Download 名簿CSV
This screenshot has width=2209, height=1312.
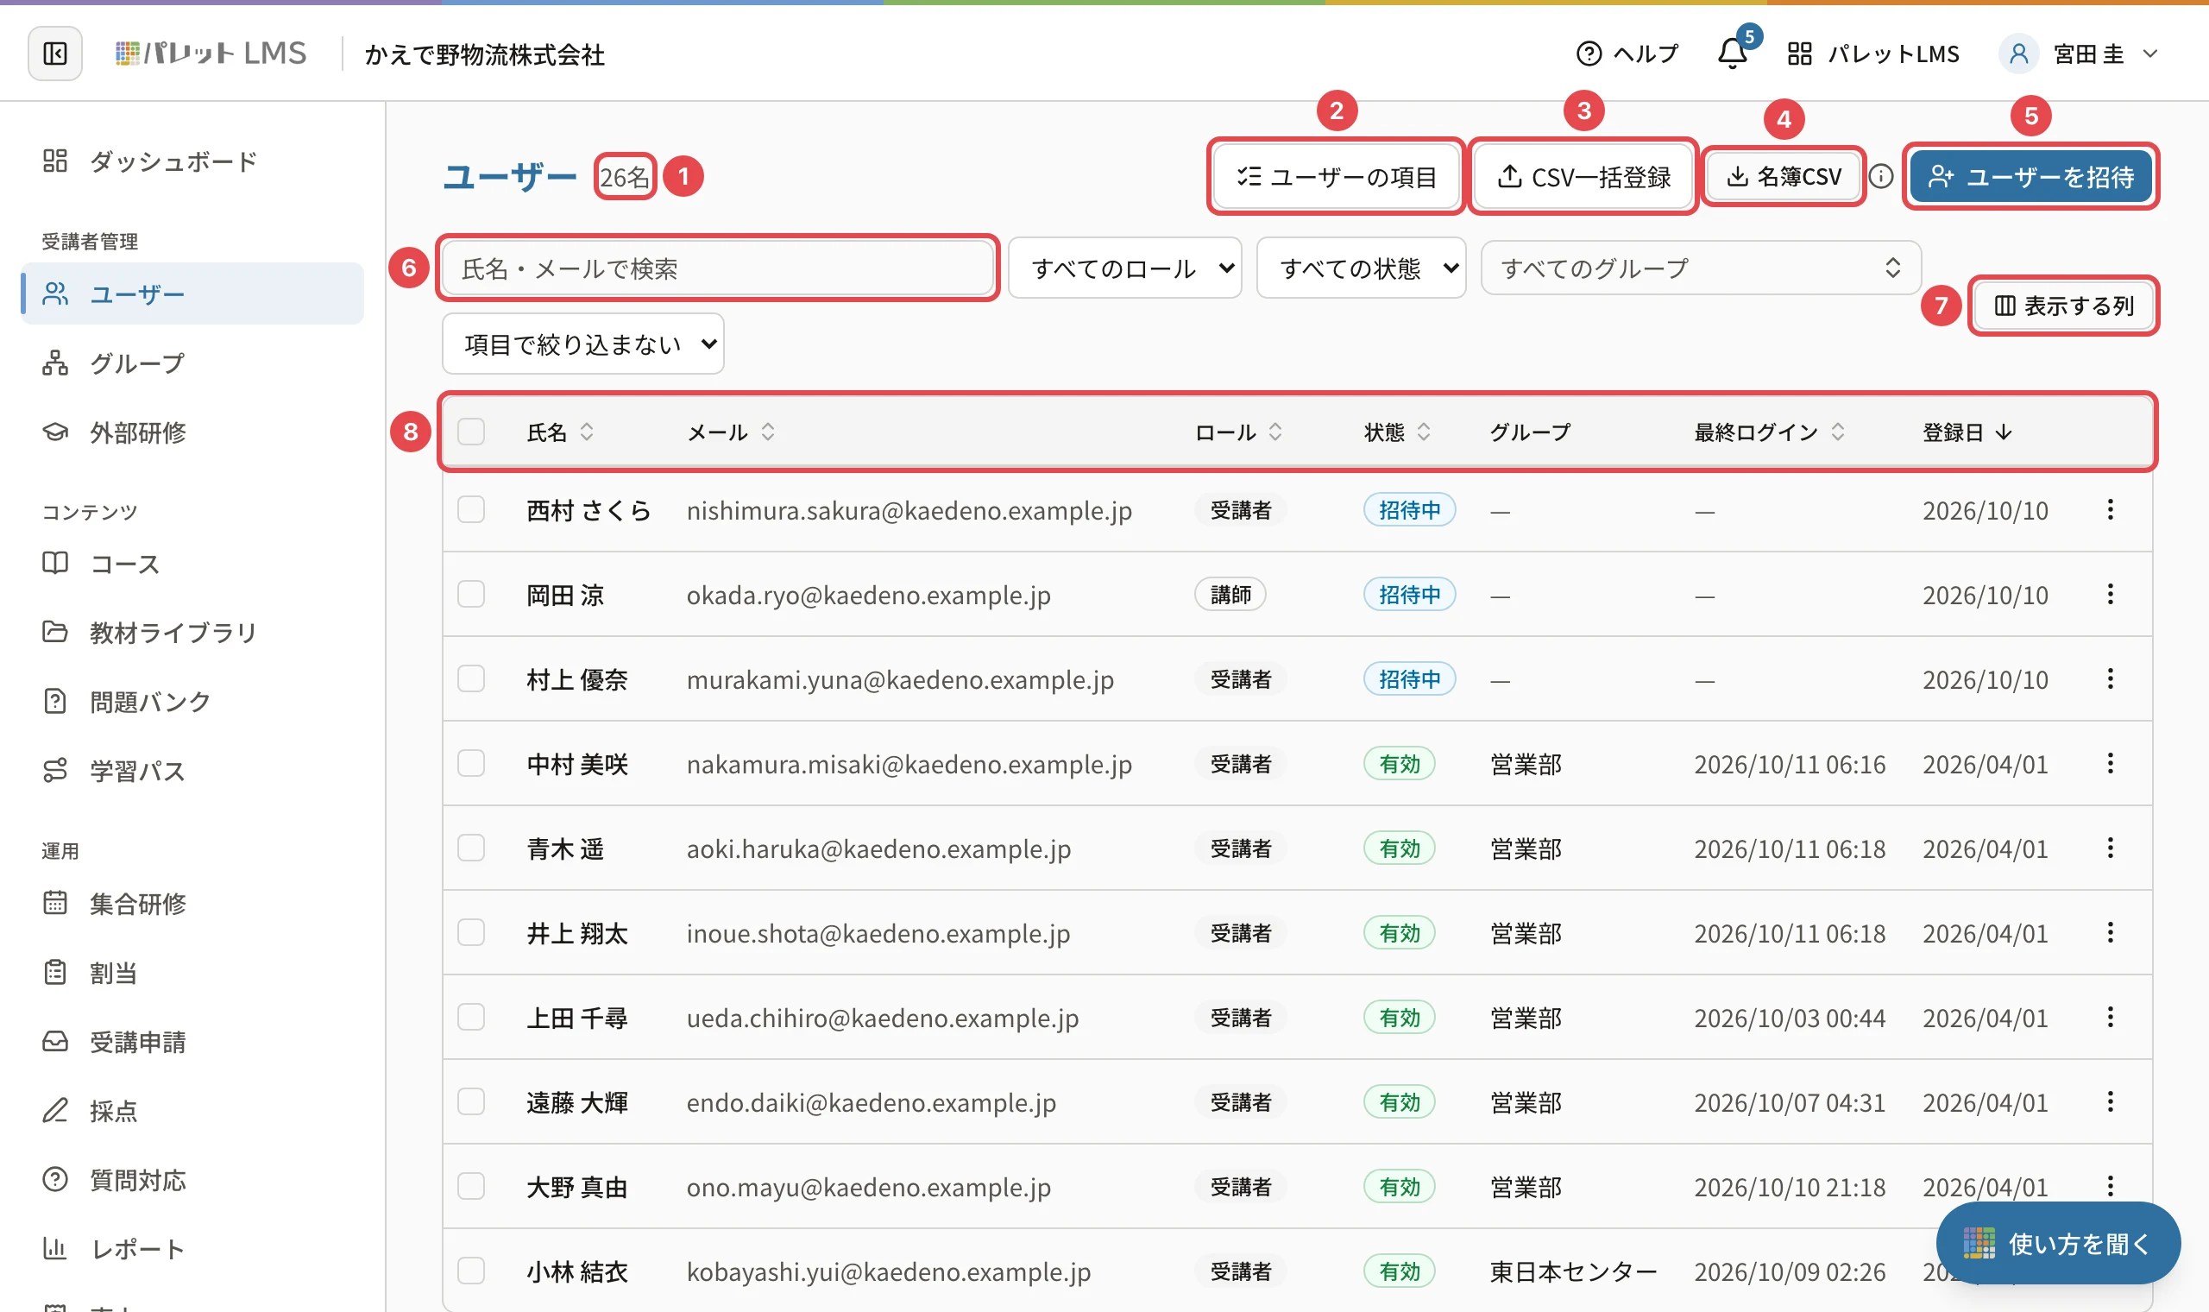coord(1784,177)
